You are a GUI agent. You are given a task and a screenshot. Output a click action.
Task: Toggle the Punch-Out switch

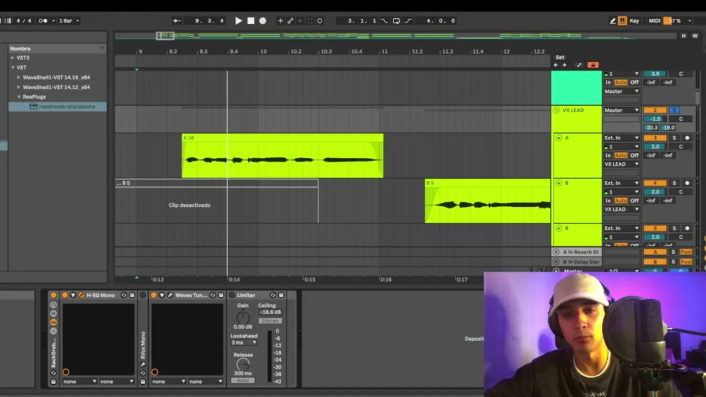click(408, 21)
